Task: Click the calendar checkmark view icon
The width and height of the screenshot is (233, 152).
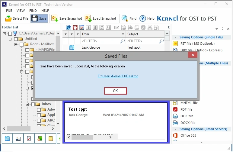Action: (x=82, y=27)
